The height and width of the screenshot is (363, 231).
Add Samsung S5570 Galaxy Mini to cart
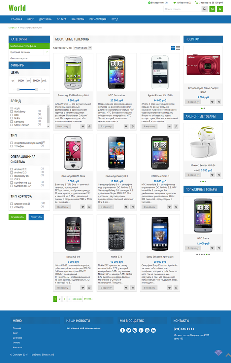coord(63,126)
